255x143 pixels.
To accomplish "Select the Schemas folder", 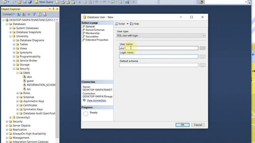I will pyautogui.click(x=29, y=97).
